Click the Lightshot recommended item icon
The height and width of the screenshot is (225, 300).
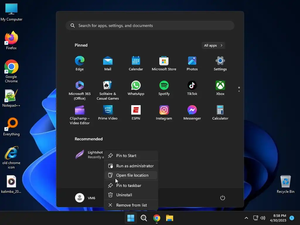[x=80, y=154]
